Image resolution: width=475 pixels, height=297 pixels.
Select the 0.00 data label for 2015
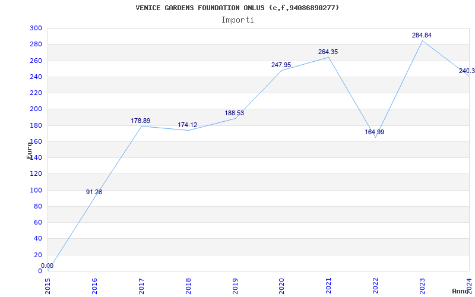[x=47, y=266]
